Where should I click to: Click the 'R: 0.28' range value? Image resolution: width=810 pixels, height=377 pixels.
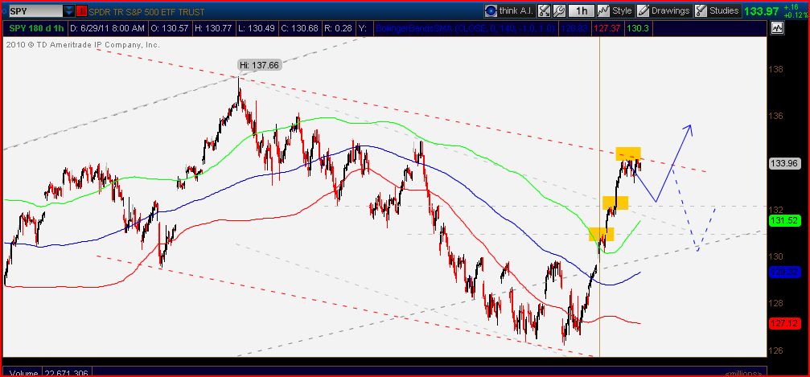(338, 28)
